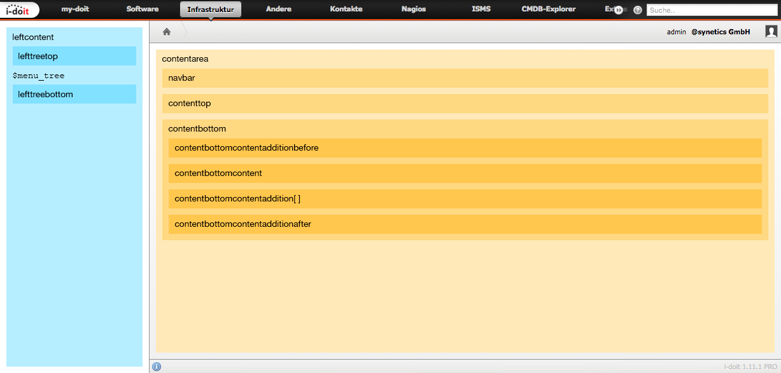The width and height of the screenshot is (781, 373).
Task: Open the CMDB-Explorer menu
Action: 549,10
